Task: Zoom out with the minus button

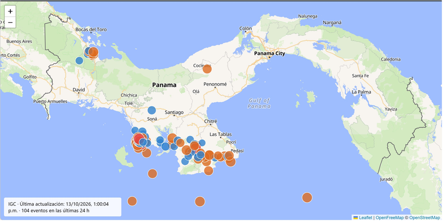Action: (x=10, y=22)
